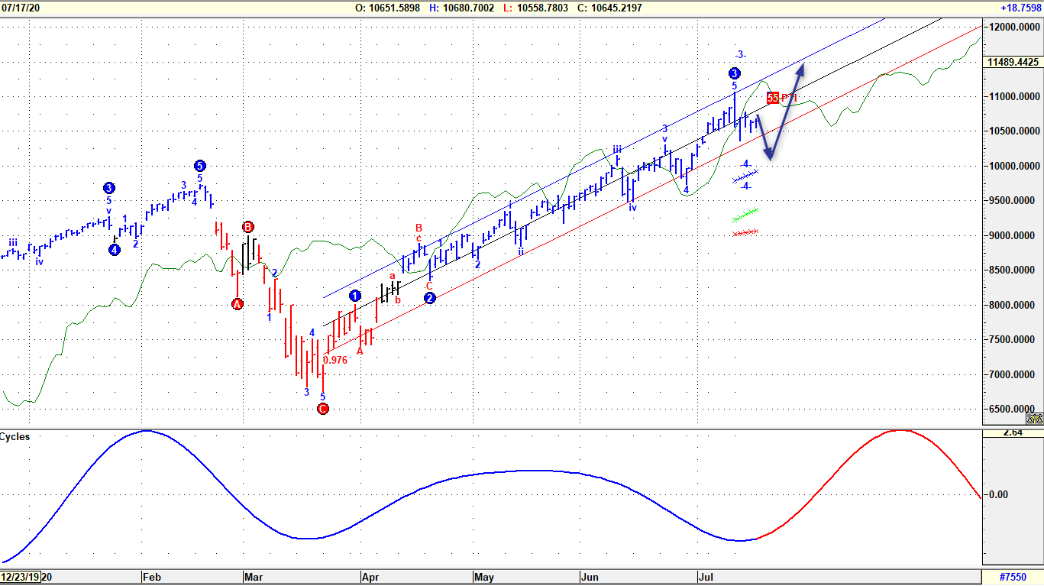Click the 11489.4425 price marker on axis
The width and height of the screenshot is (1044, 586).
pos(1013,62)
